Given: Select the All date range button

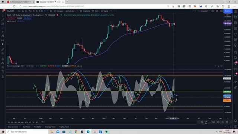Looking at the screenshot, I should 37,122.
